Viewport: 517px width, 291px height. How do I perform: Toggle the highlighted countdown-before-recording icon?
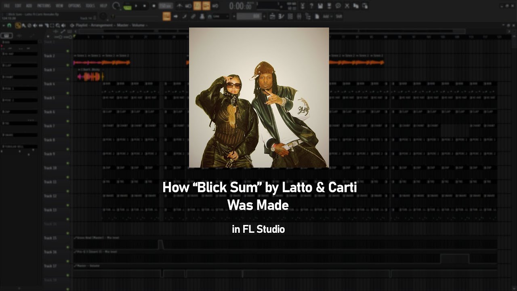197,6
